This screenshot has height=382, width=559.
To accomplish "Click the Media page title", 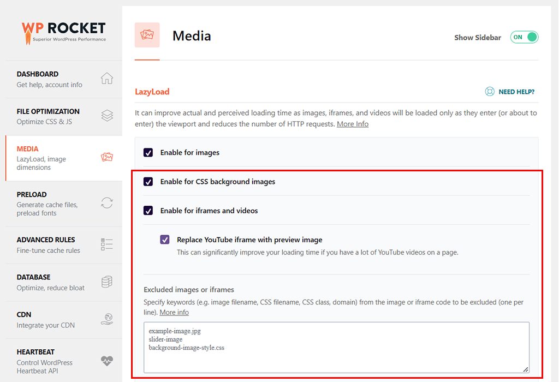I will pos(192,36).
